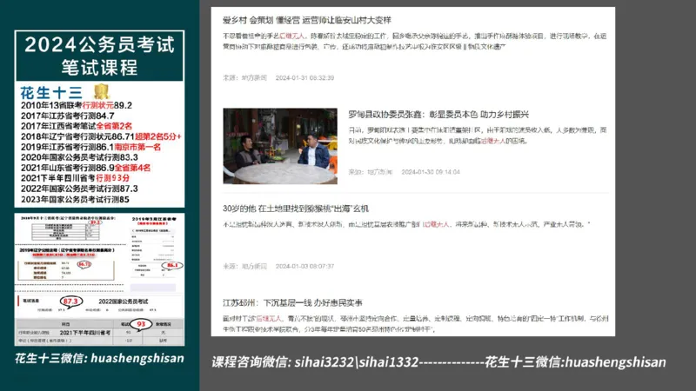Viewport: 696px width, 391px height.
Task: Click the circled score 87.3
Action: tap(70, 302)
